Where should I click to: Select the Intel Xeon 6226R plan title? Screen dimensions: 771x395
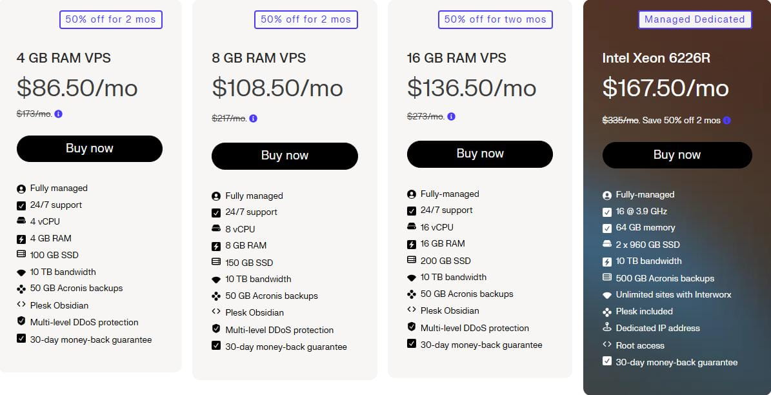coord(656,58)
